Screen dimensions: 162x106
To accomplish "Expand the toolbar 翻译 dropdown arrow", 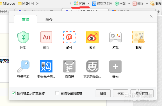I will point(147,4).
